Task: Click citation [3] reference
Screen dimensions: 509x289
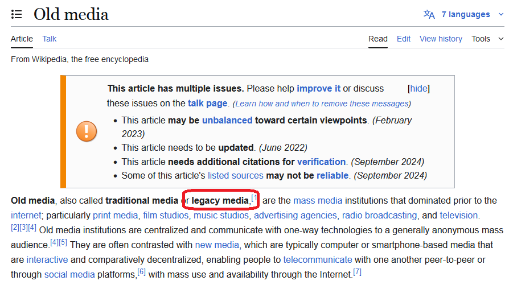Action: pos(24,228)
